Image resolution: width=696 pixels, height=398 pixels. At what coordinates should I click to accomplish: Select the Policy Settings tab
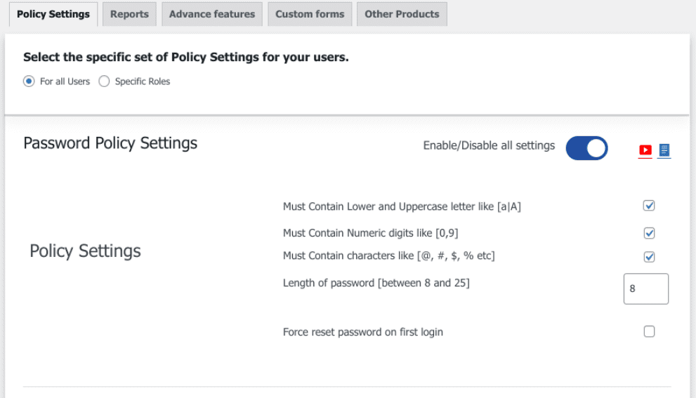(x=53, y=14)
